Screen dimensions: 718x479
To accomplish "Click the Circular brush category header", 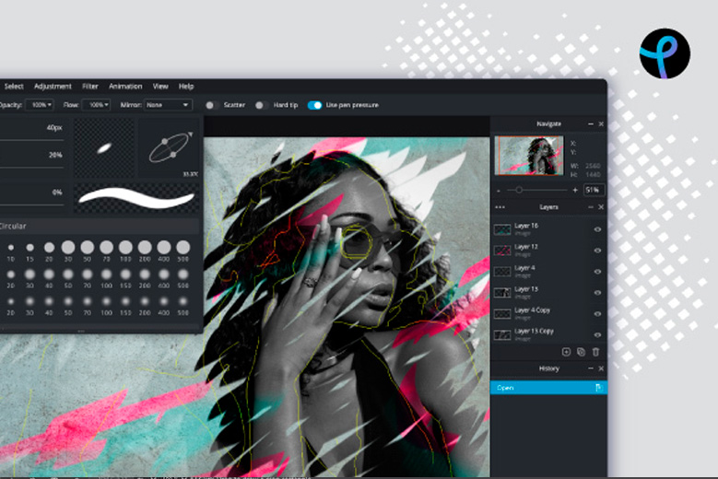I will point(100,226).
